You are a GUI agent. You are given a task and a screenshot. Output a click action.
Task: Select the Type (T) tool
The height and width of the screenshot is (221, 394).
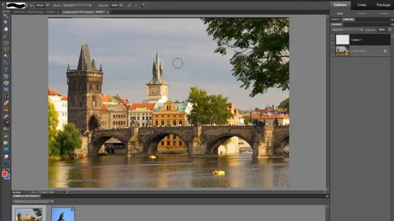coord(6,69)
